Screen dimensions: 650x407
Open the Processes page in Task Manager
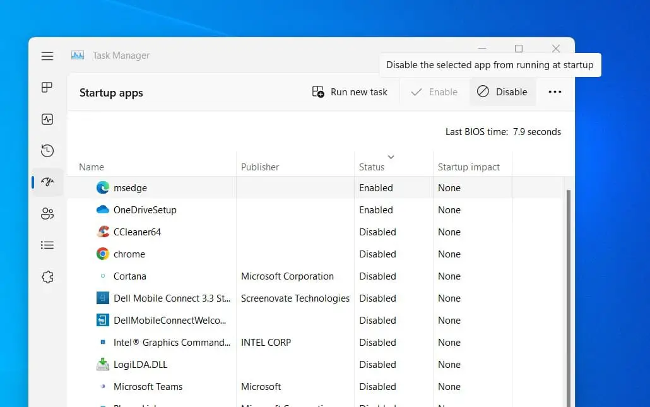pyautogui.click(x=47, y=88)
